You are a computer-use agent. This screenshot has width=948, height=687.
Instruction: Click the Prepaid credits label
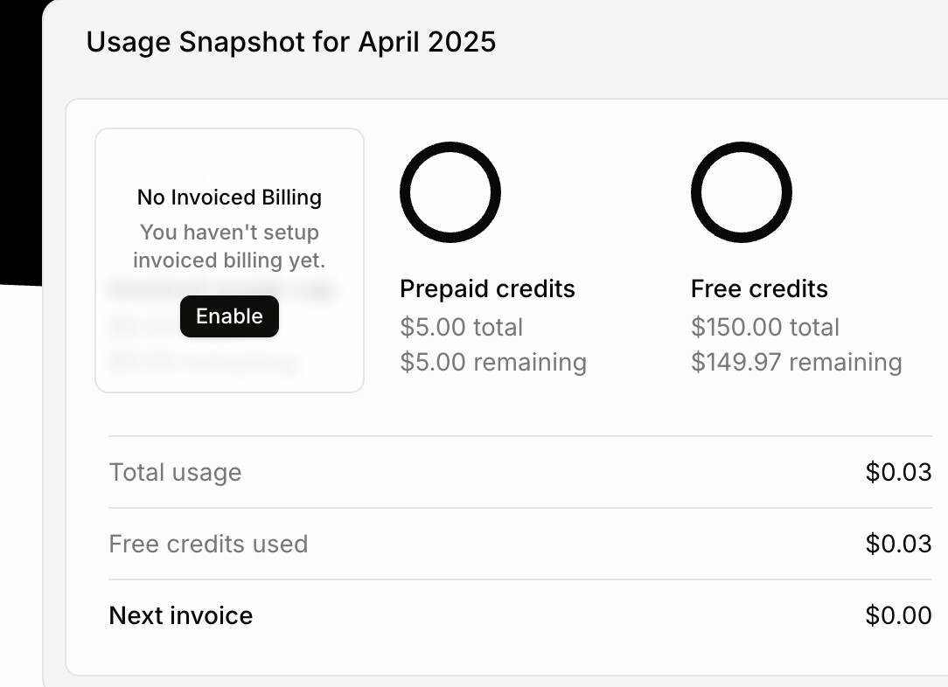[x=487, y=289]
